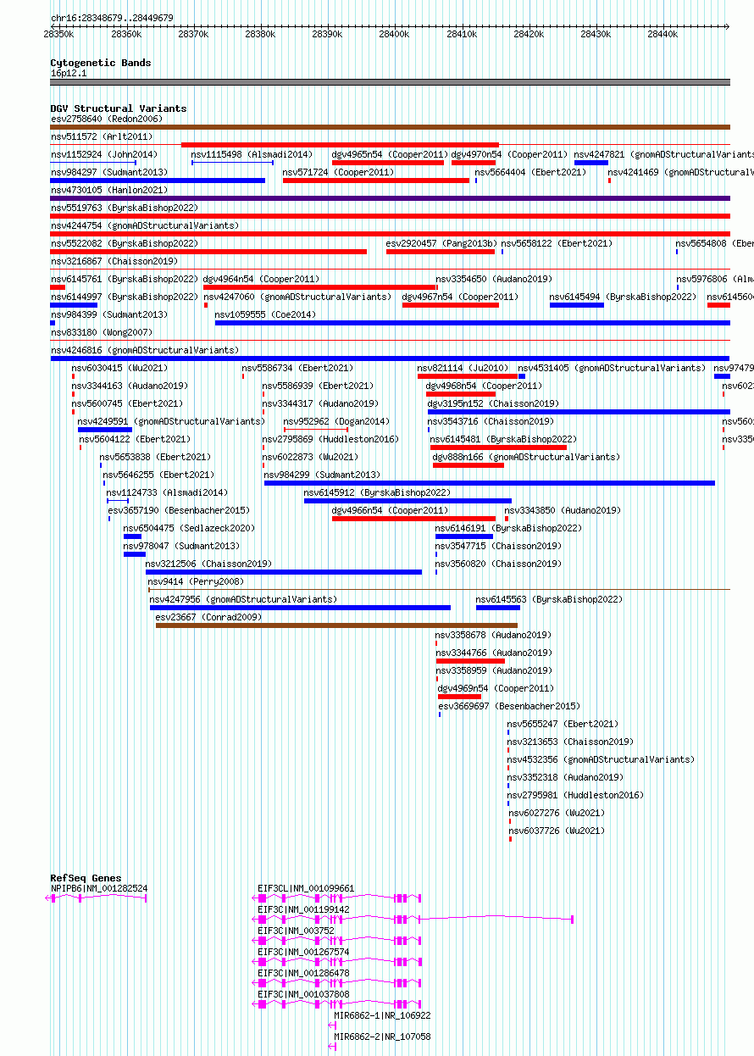Click MIR6862-1|NR_106922 gene label

coord(382,1015)
